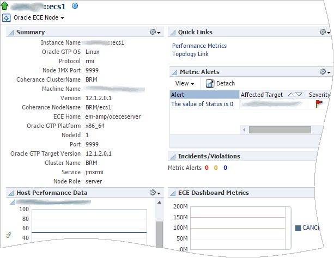Open the View menu in Metric Alerts
The image size is (334, 258).
point(185,83)
